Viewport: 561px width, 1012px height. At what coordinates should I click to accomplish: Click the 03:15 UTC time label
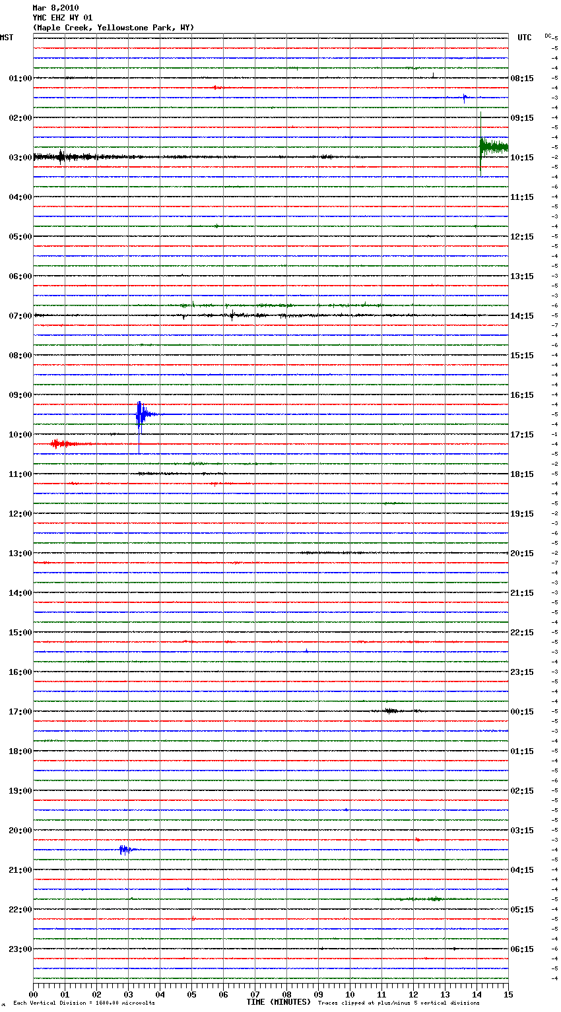pos(522,831)
